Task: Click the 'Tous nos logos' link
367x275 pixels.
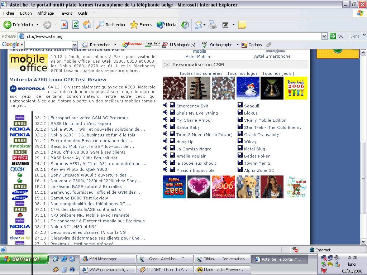Action: tap(242, 73)
